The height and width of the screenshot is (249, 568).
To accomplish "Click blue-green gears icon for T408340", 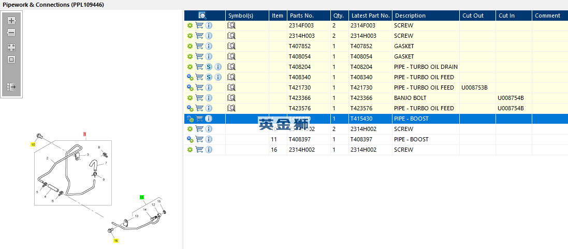I will (190, 77).
